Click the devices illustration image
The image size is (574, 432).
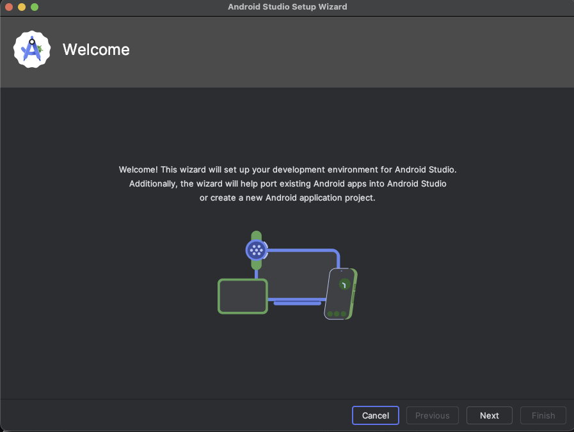[287, 275]
